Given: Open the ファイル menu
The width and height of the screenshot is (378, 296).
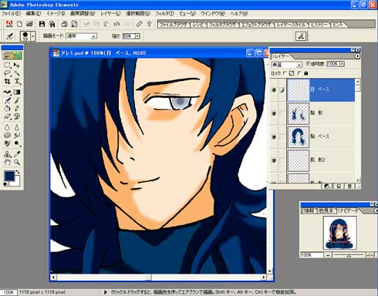Looking at the screenshot, I should tap(11, 14).
